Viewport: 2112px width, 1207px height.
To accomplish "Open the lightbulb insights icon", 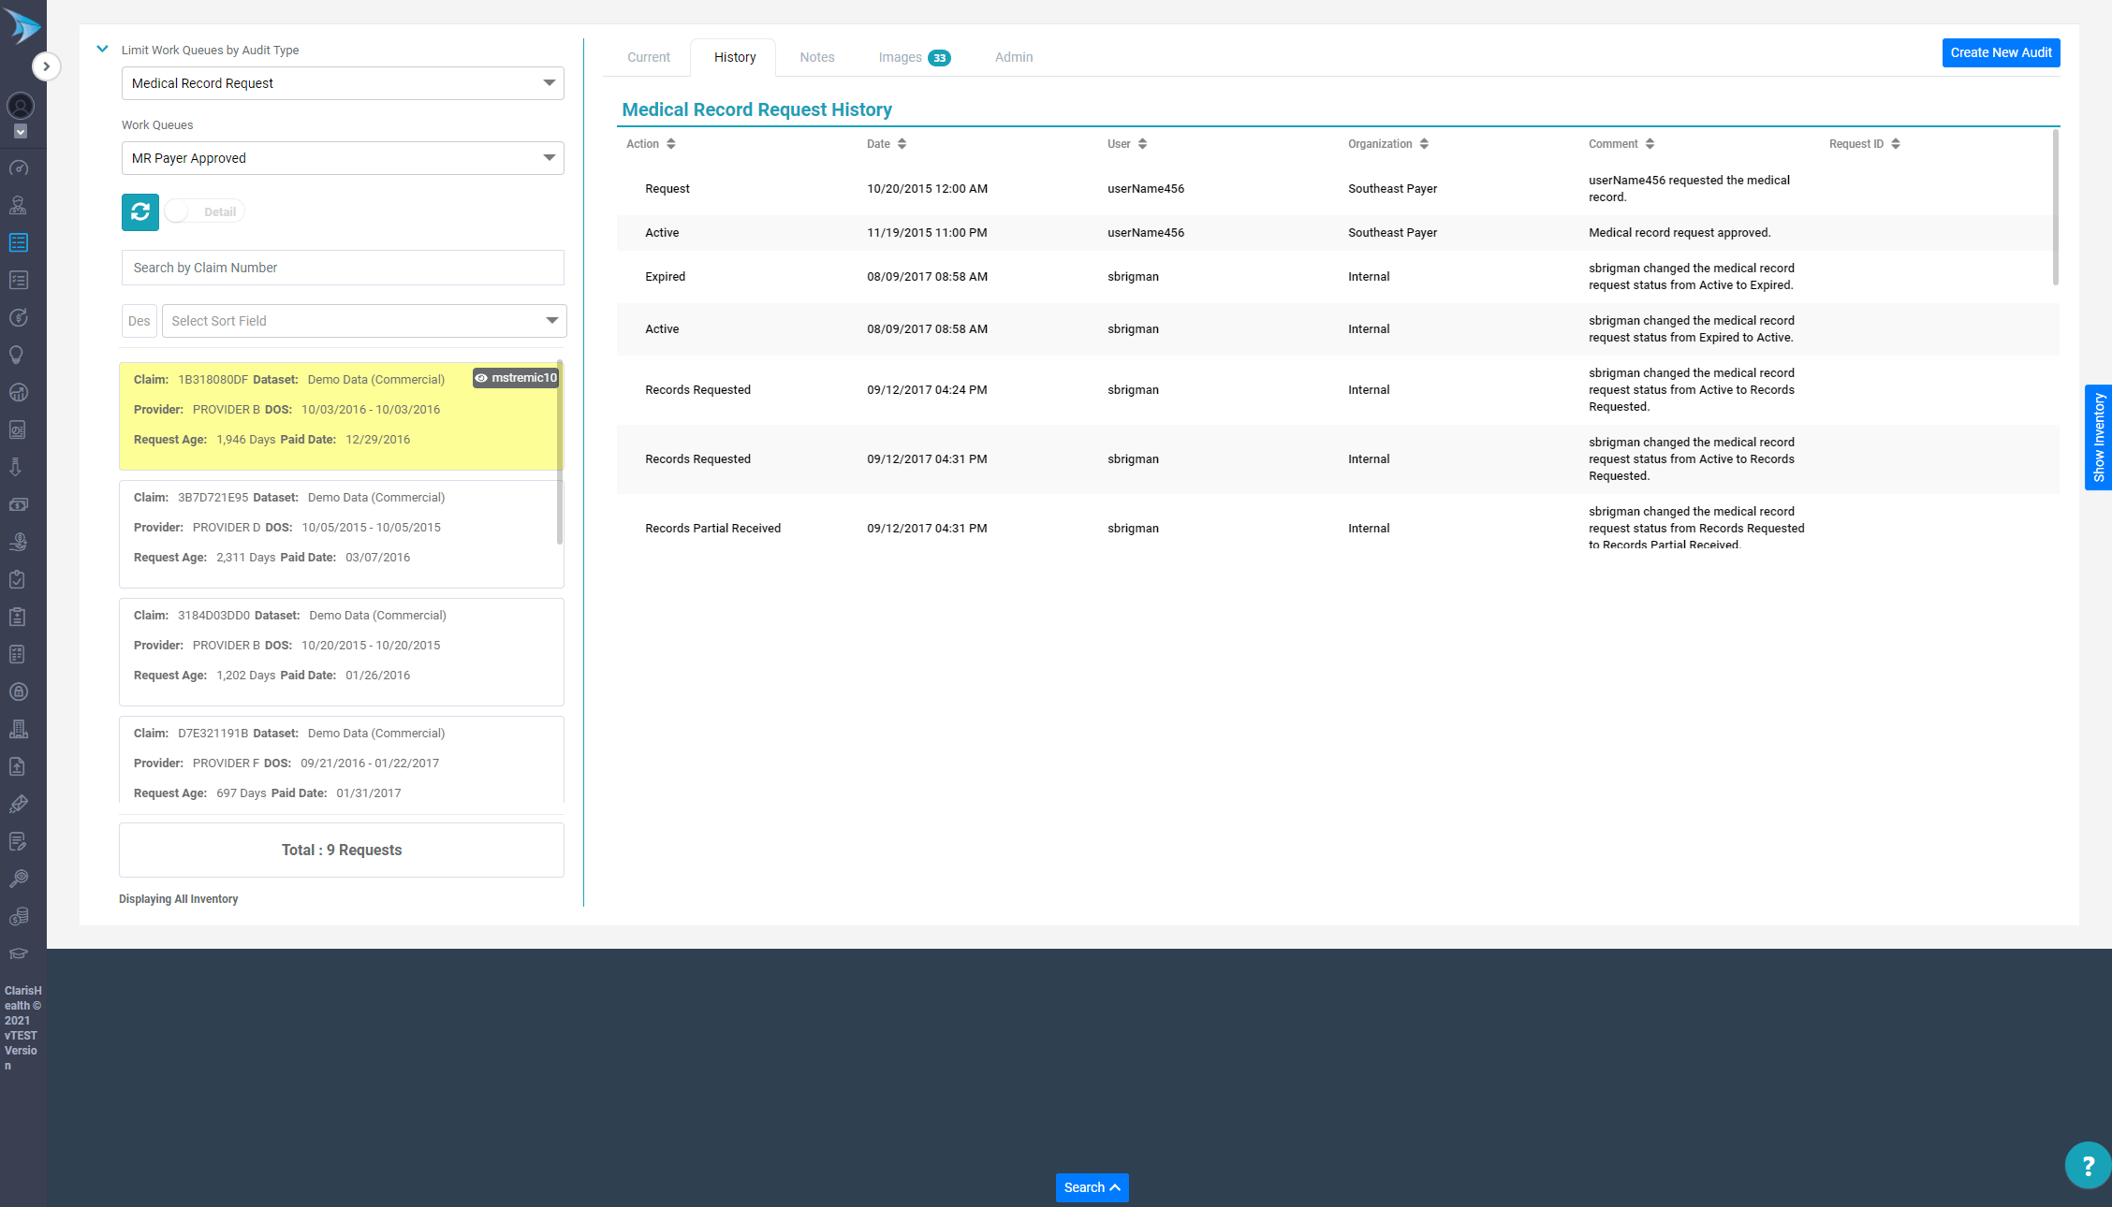I will 17,356.
